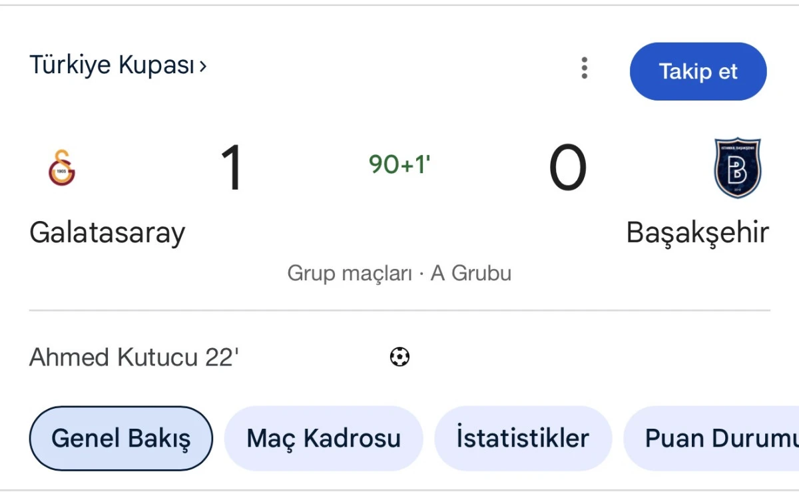Open the İstatistikler tab

tap(523, 438)
